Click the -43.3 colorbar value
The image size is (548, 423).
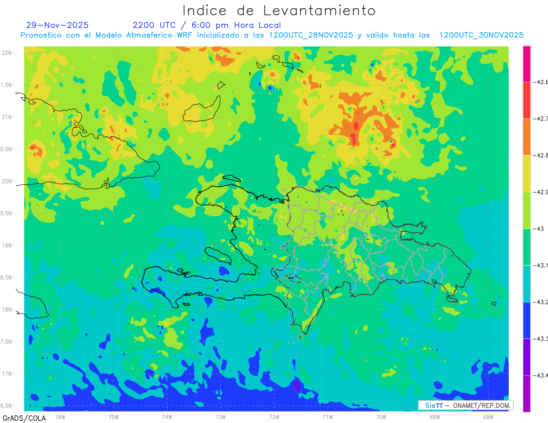(541, 339)
